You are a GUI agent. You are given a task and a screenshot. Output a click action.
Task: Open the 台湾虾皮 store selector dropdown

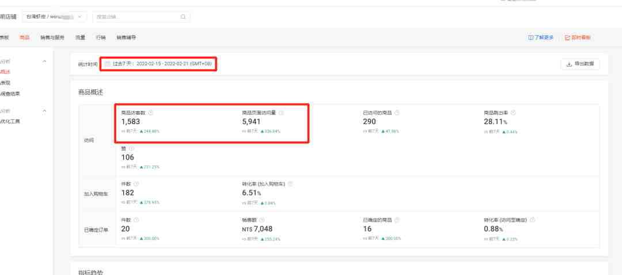pyautogui.click(x=55, y=17)
